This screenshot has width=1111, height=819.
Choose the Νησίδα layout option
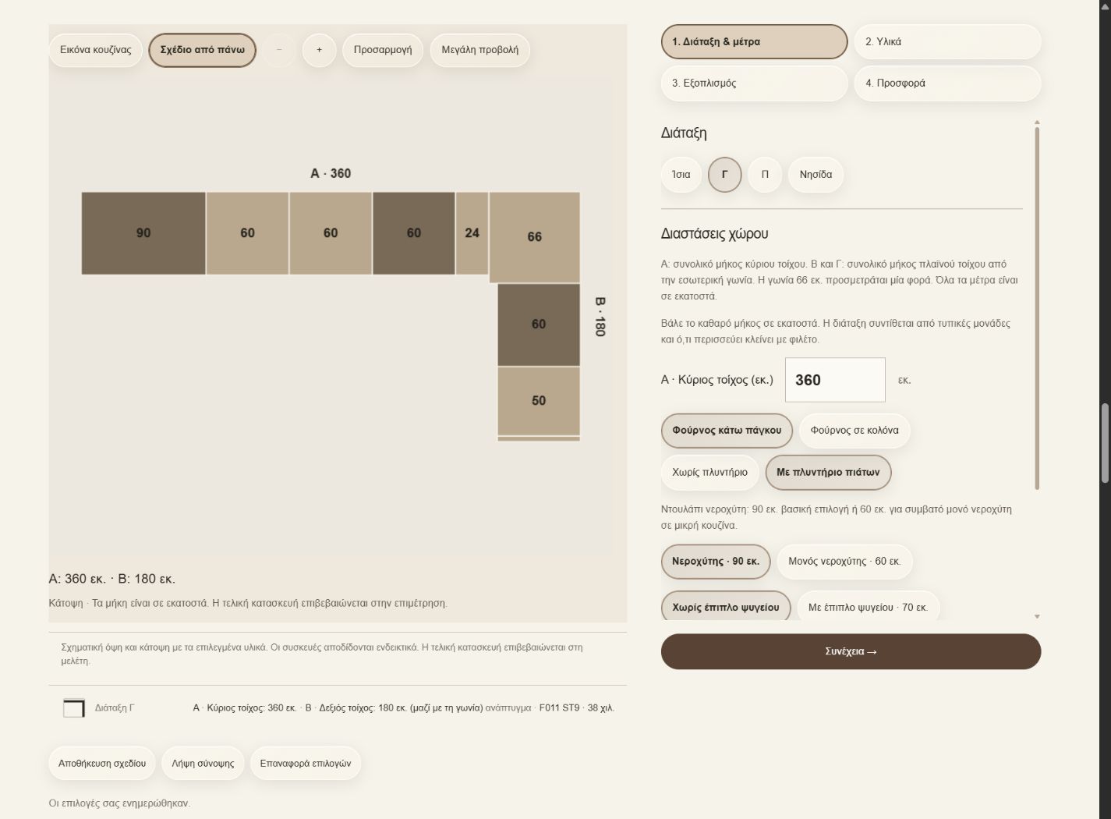(816, 175)
